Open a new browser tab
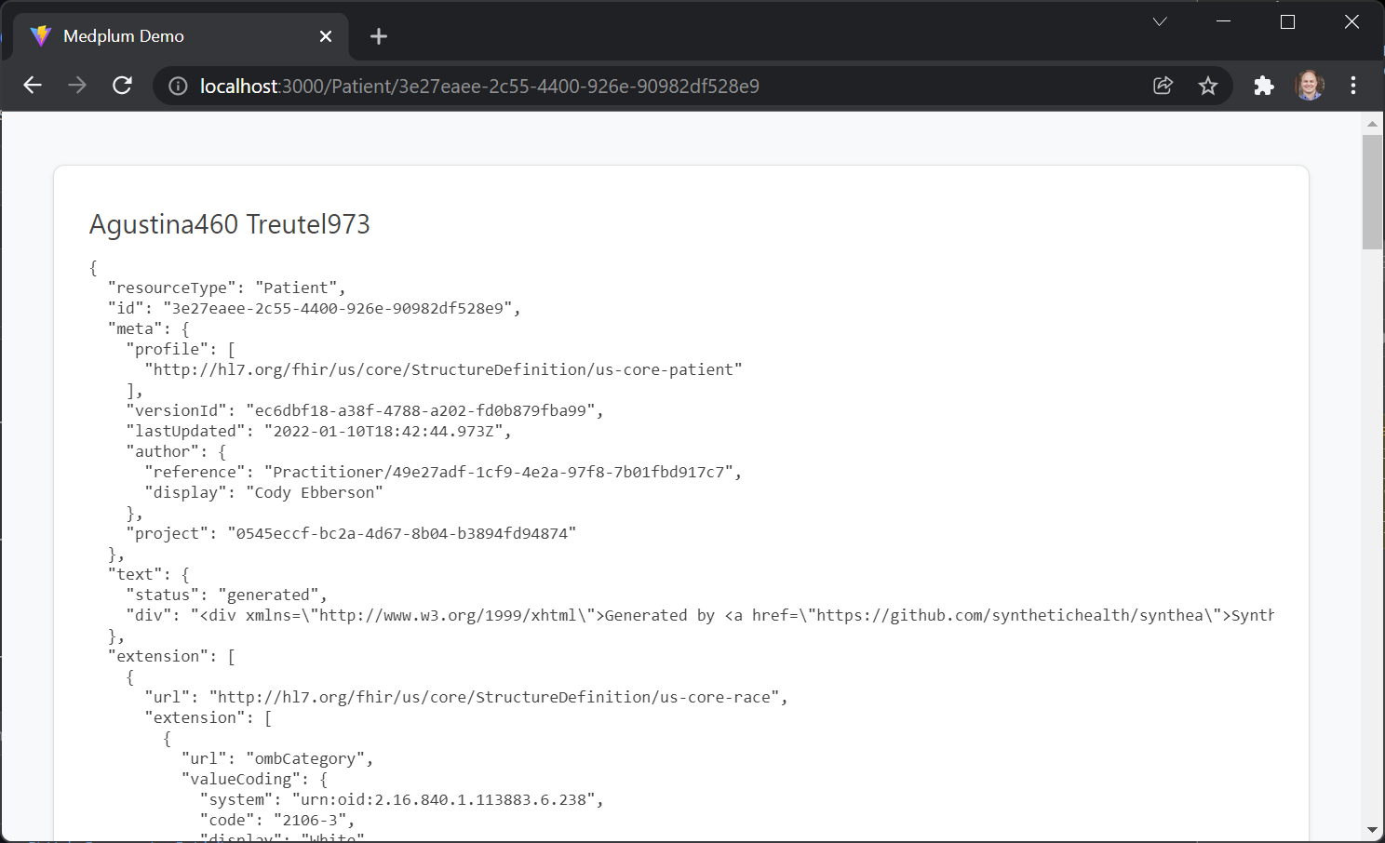Viewport: 1385px width, 843px height. click(378, 35)
